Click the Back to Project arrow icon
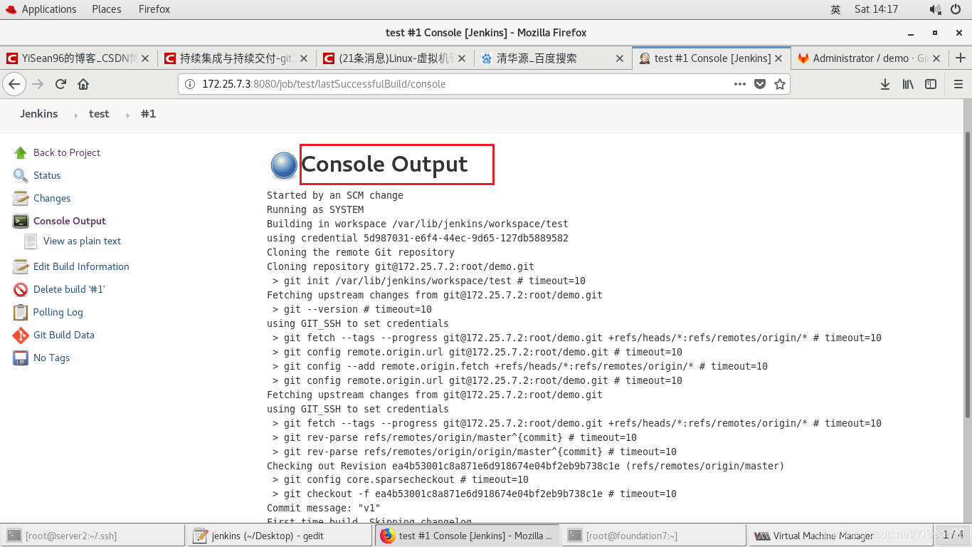The height and width of the screenshot is (547, 972). point(21,152)
